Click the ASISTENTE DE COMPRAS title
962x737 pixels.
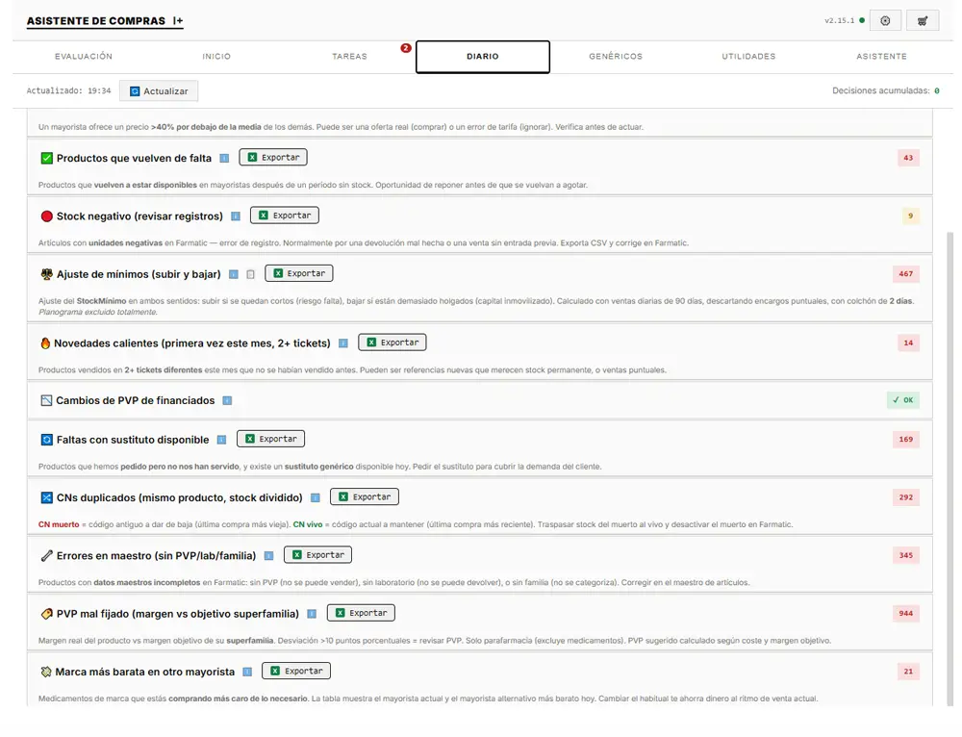(95, 21)
